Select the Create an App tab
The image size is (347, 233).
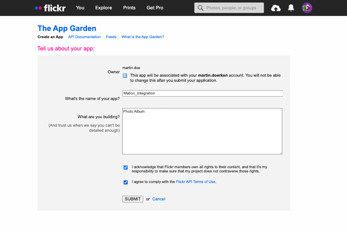pos(50,37)
